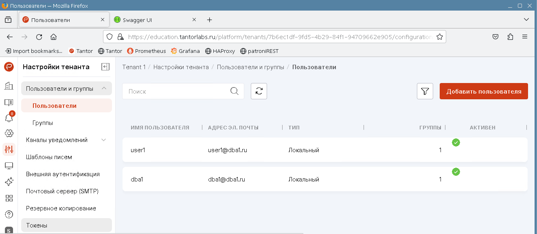Refresh the users list with the reload icon
The height and width of the screenshot is (234, 537).
(x=259, y=92)
